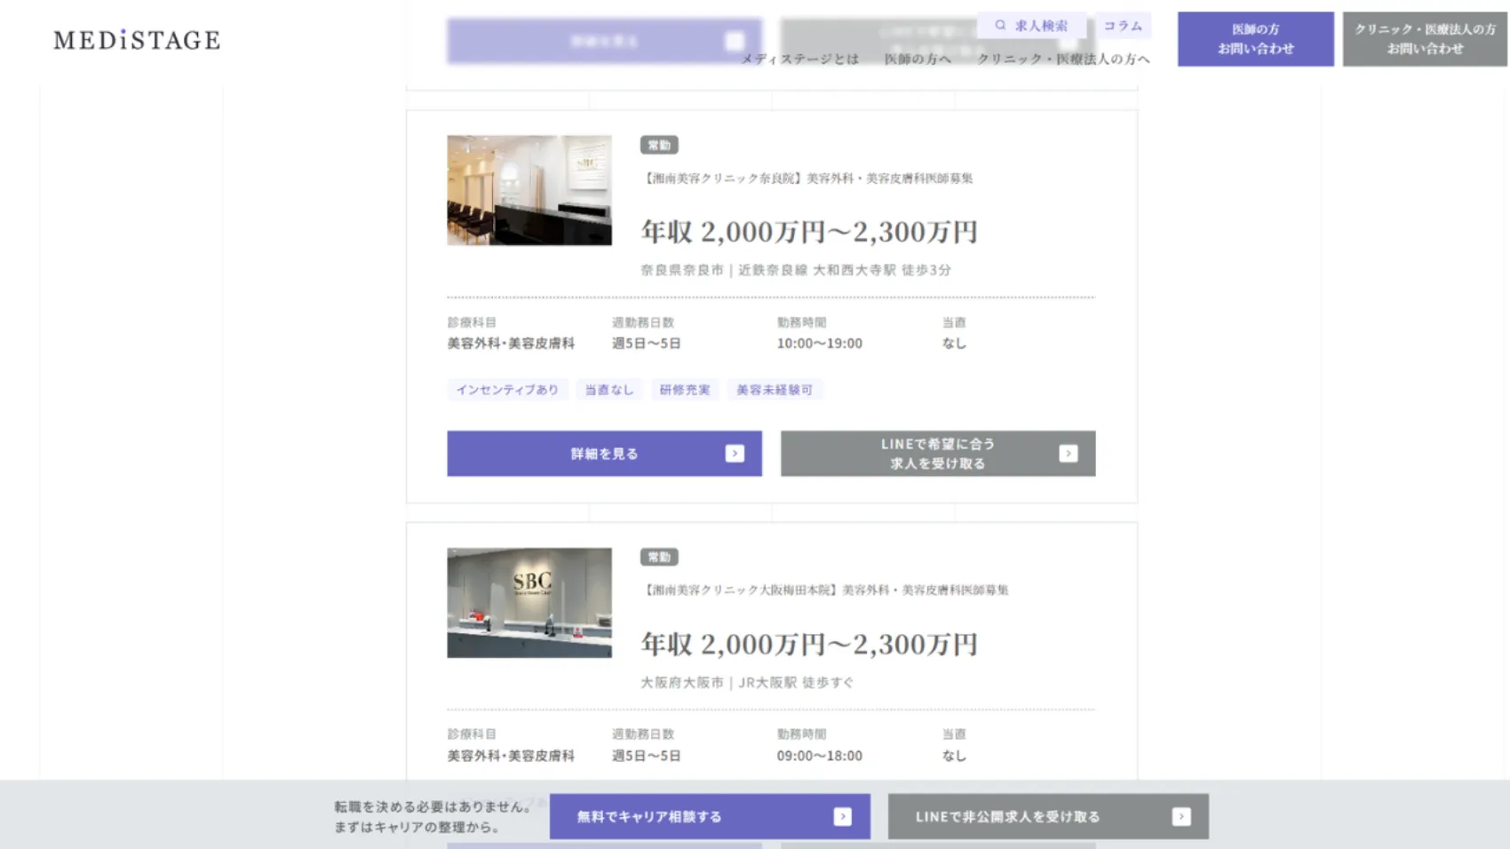The width and height of the screenshot is (1510, 849).
Task: Open 求人検索 job search in header
Action: pos(1031,26)
